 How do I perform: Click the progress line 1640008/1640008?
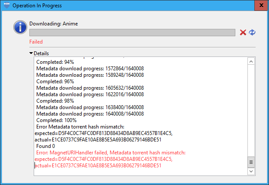[90, 114]
